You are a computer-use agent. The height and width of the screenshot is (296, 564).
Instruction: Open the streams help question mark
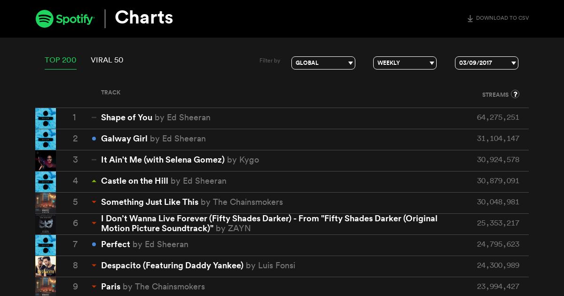pos(515,94)
